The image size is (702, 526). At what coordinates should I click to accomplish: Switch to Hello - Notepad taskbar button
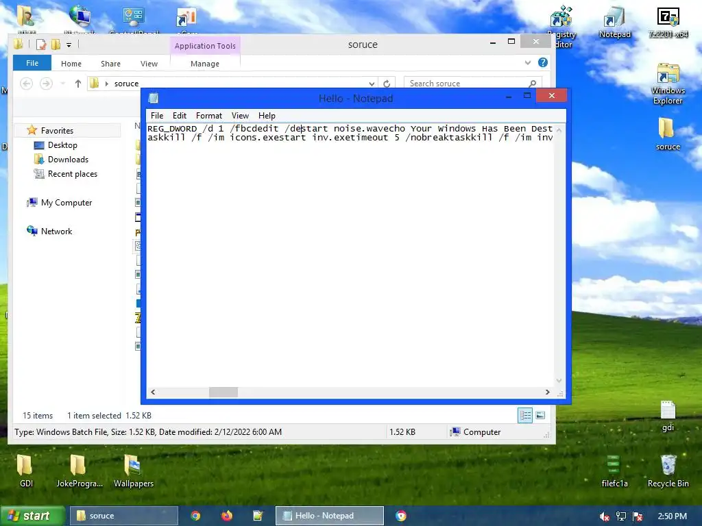pyautogui.click(x=330, y=516)
